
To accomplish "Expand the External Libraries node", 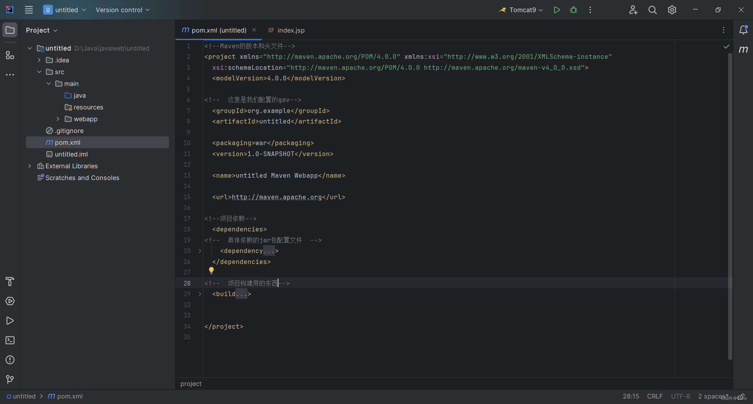I will click(30, 166).
